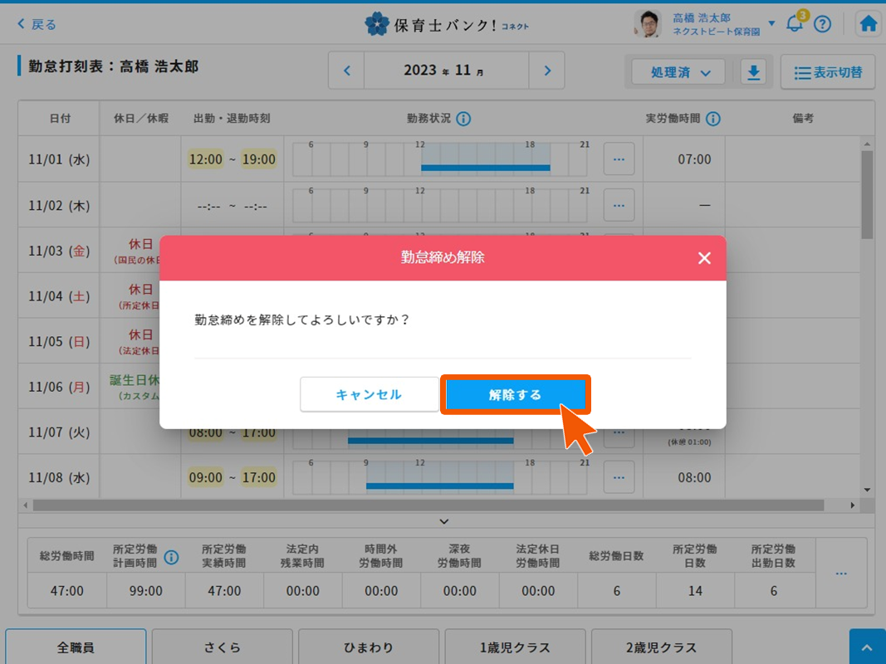Click info icon next to 実労働時間
The width and height of the screenshot is (886, 664).
tap(712, 119)
